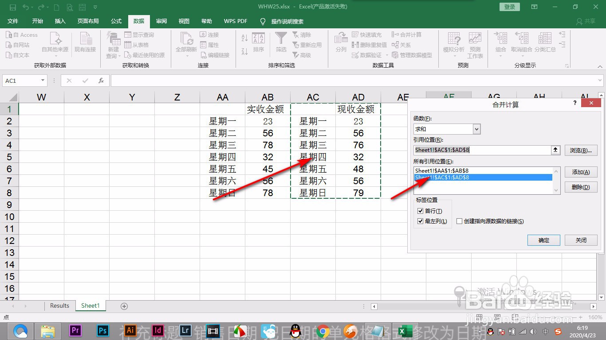This screenshot has height=340, width=606.
Task: Click the 确定 OK button in dialog
Action: (544, 240)
